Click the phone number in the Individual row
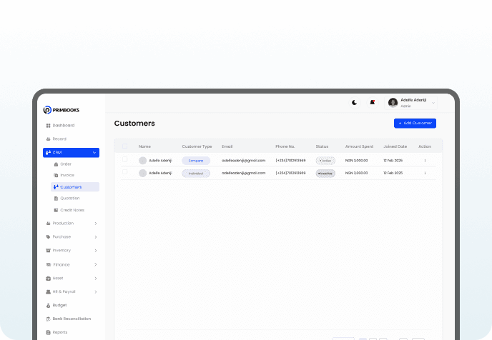492x340 pixels. (x=290, y=173)
